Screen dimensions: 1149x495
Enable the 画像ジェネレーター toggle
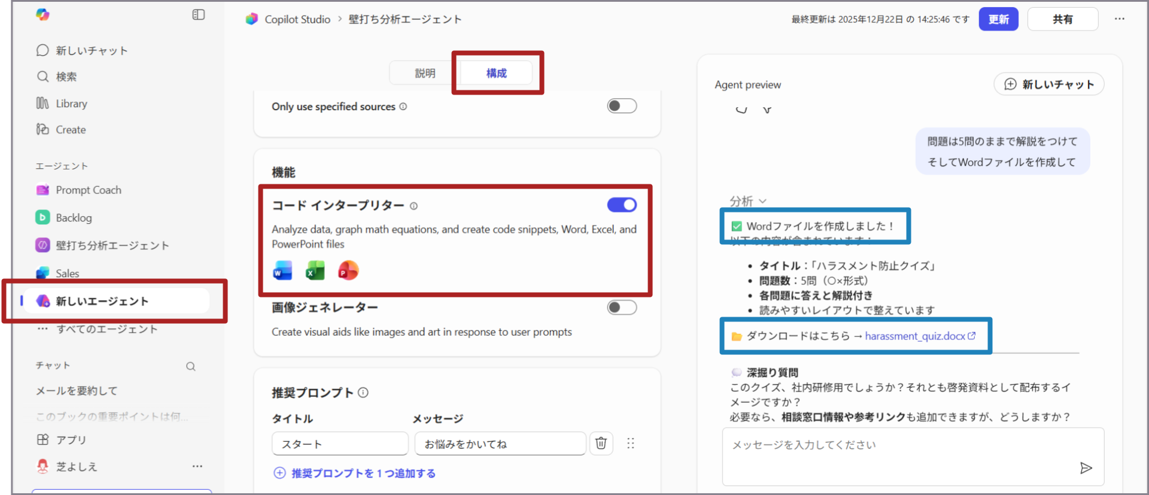pyautogui.click(x=621, y=308)
